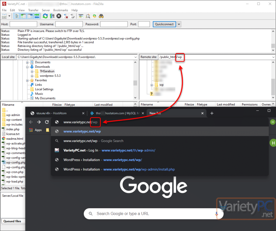Choose the wp-admin/install.php suggestion
This screenshot has width=276, height=231.
(160, 169)
